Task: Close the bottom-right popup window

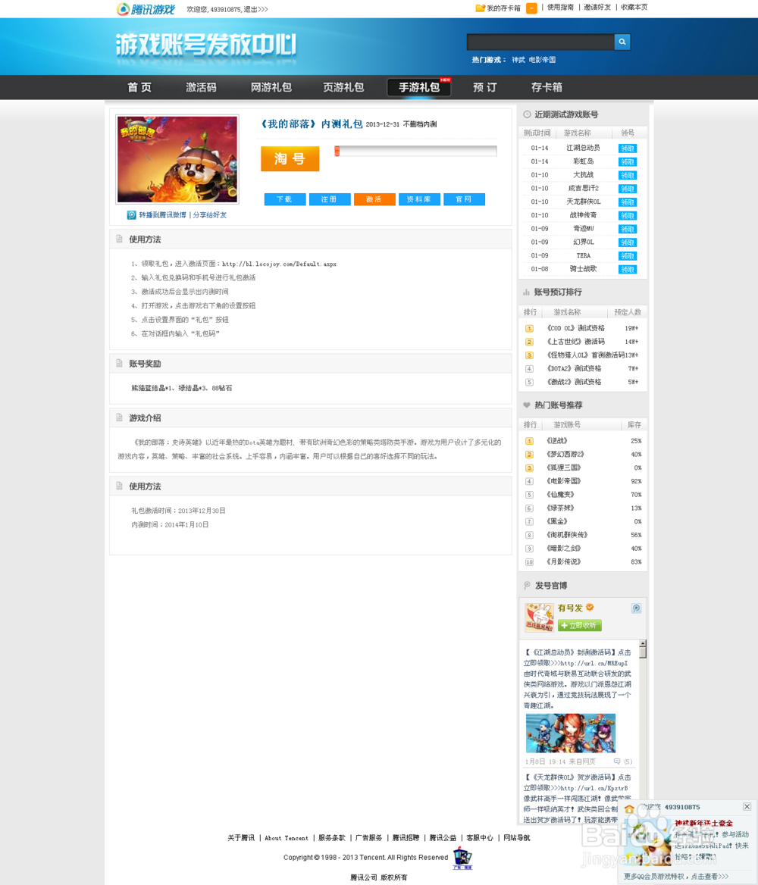Action: point(747,806)
